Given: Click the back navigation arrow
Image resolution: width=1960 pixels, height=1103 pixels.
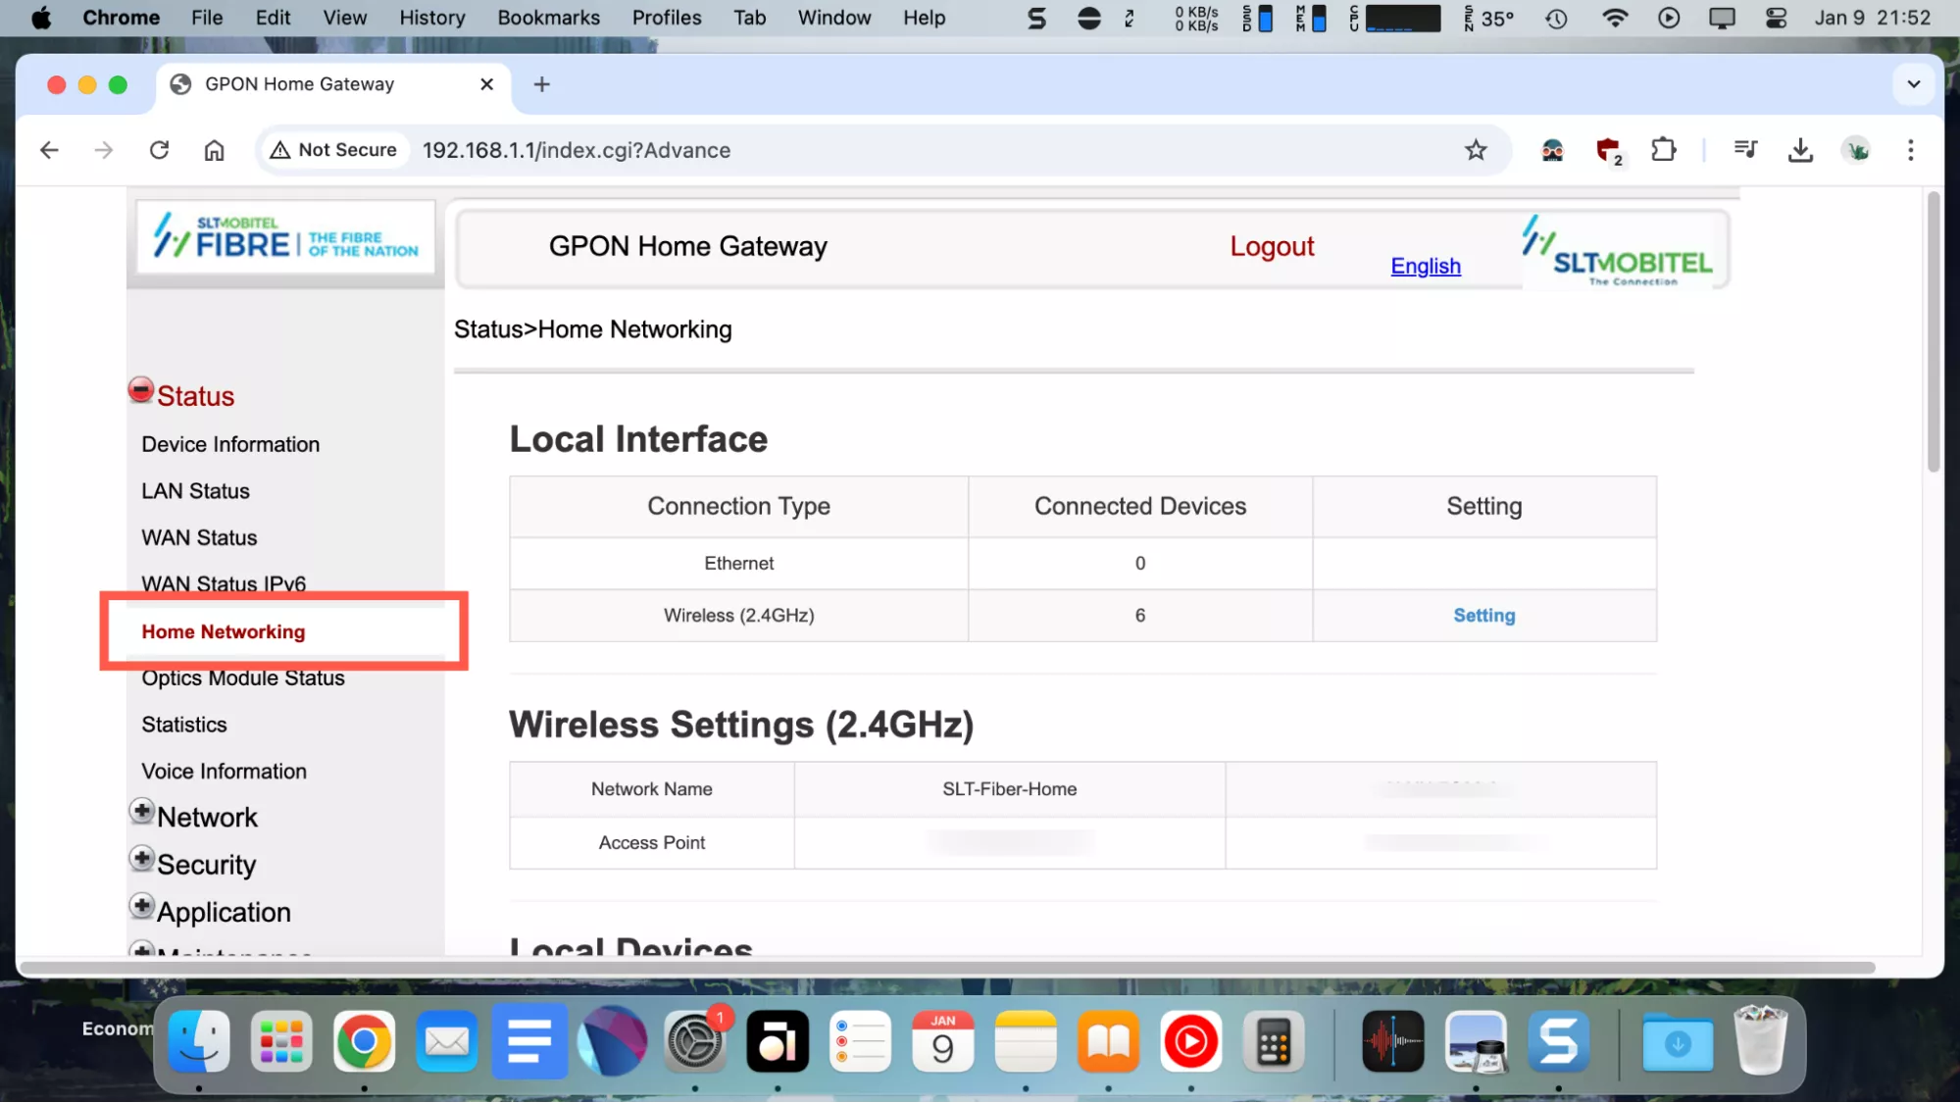Looking at the screenshot, I should (x=49, y=150).
